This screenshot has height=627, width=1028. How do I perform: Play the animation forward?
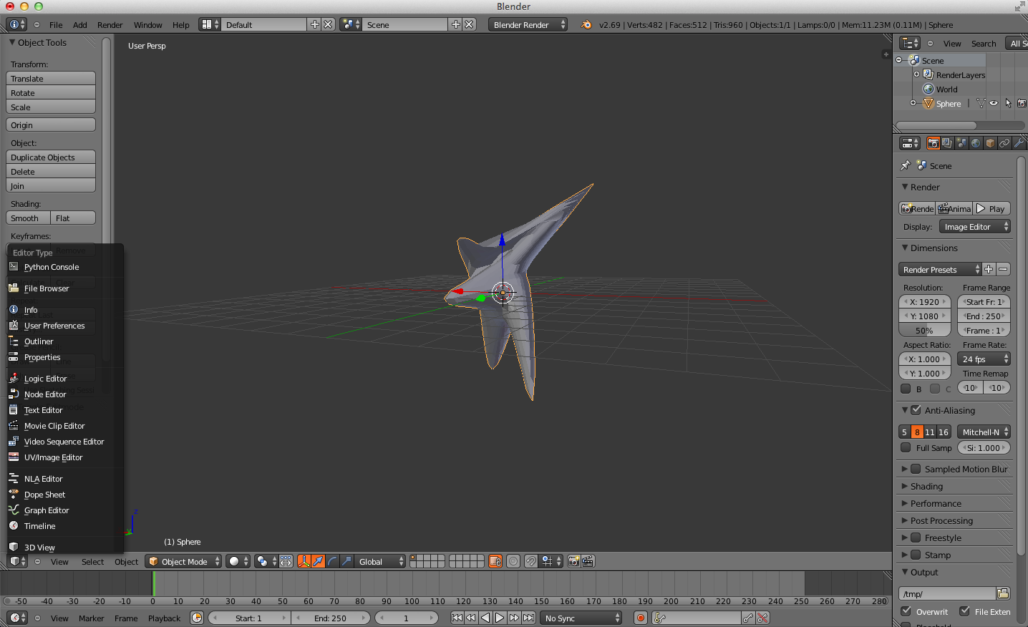[500, 618]
